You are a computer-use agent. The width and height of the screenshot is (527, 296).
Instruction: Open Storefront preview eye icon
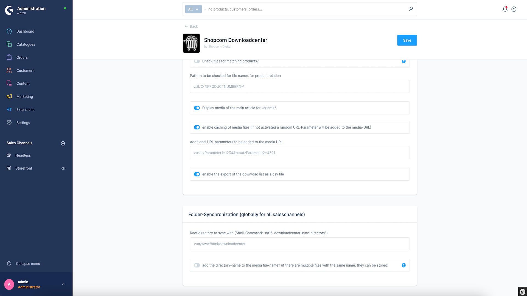(x=63, y=169)
